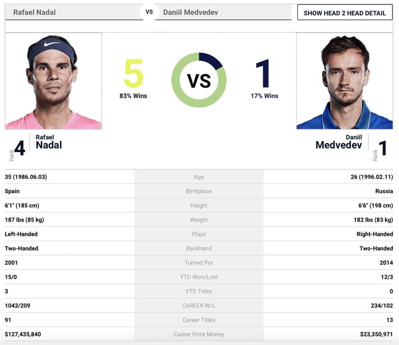This screenshot has width=399, height=345.
Task: Click the 83% Wins label
Action: point(133,96)
